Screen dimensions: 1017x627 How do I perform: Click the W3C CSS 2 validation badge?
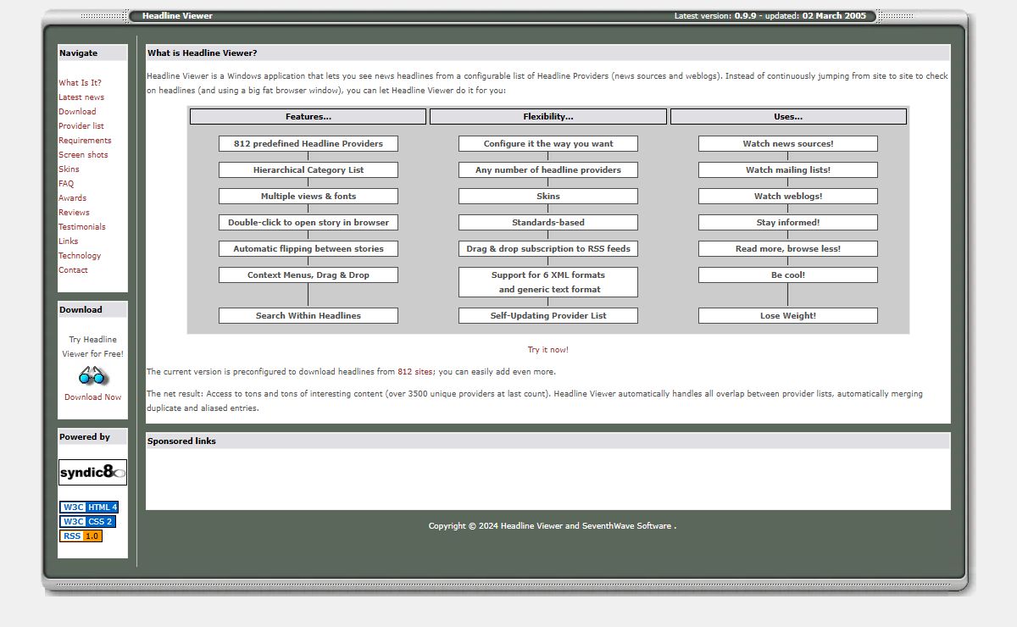pos(87,522)
